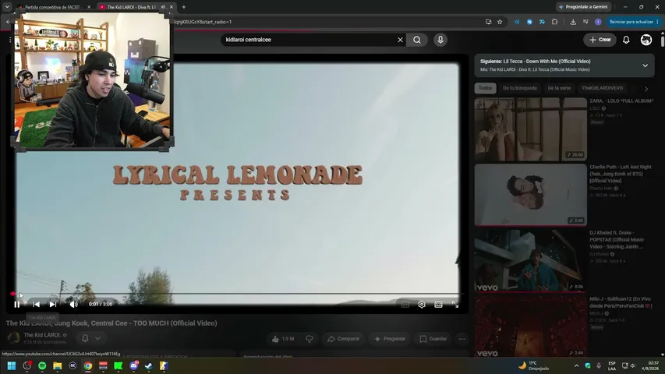This screenshot has width=665, height=374.
Task: Toggle theater mode in the player
Action: [439, 305]
